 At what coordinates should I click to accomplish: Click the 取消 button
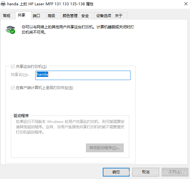click(146, 172)
